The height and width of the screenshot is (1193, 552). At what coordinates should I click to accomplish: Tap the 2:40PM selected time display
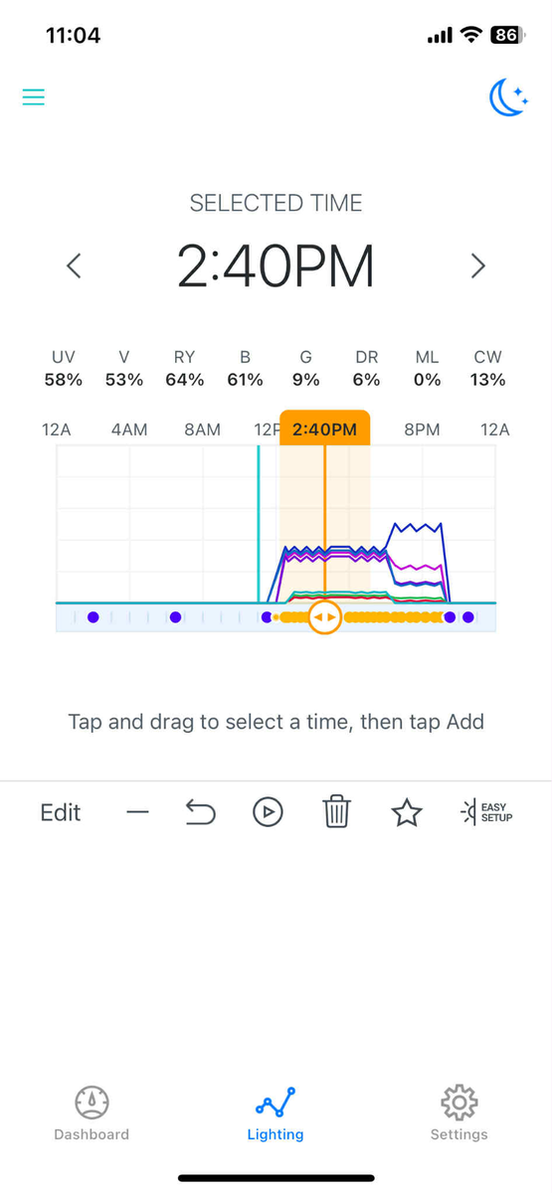[x=276, y=266]
